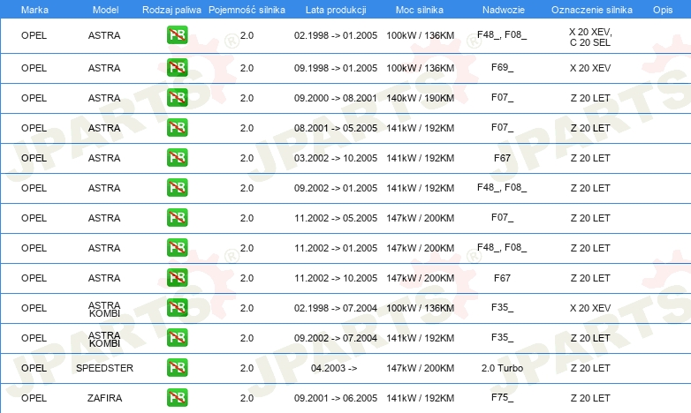Click the Marka column header
Image resolution: width=691 pixels, height=413 pixels.
[34, 10]
